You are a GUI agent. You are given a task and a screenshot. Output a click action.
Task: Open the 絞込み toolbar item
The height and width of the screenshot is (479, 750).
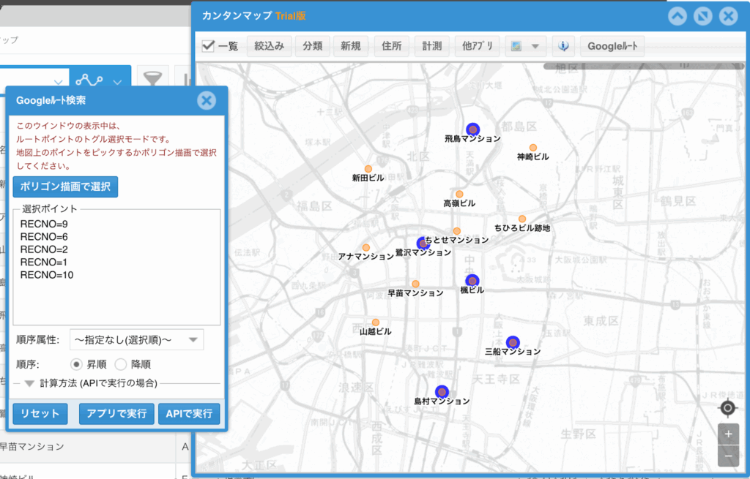click(269, 46)
